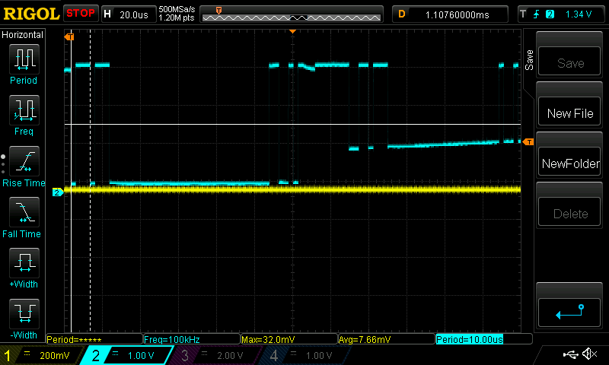
Task: Select the -Width measurement icon
Action: tap(24, 313)
